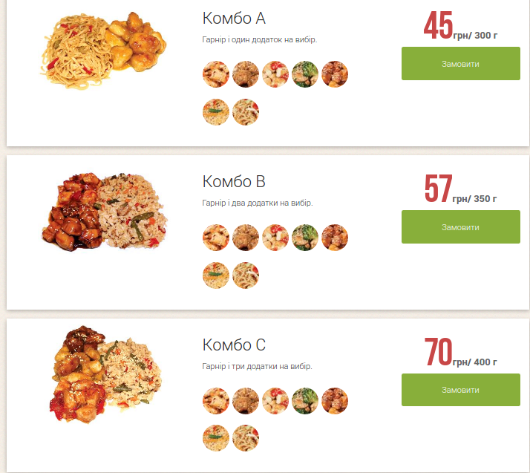
Task: Choose broccoli dish icon in Комбо C
Action: point(305,401)
